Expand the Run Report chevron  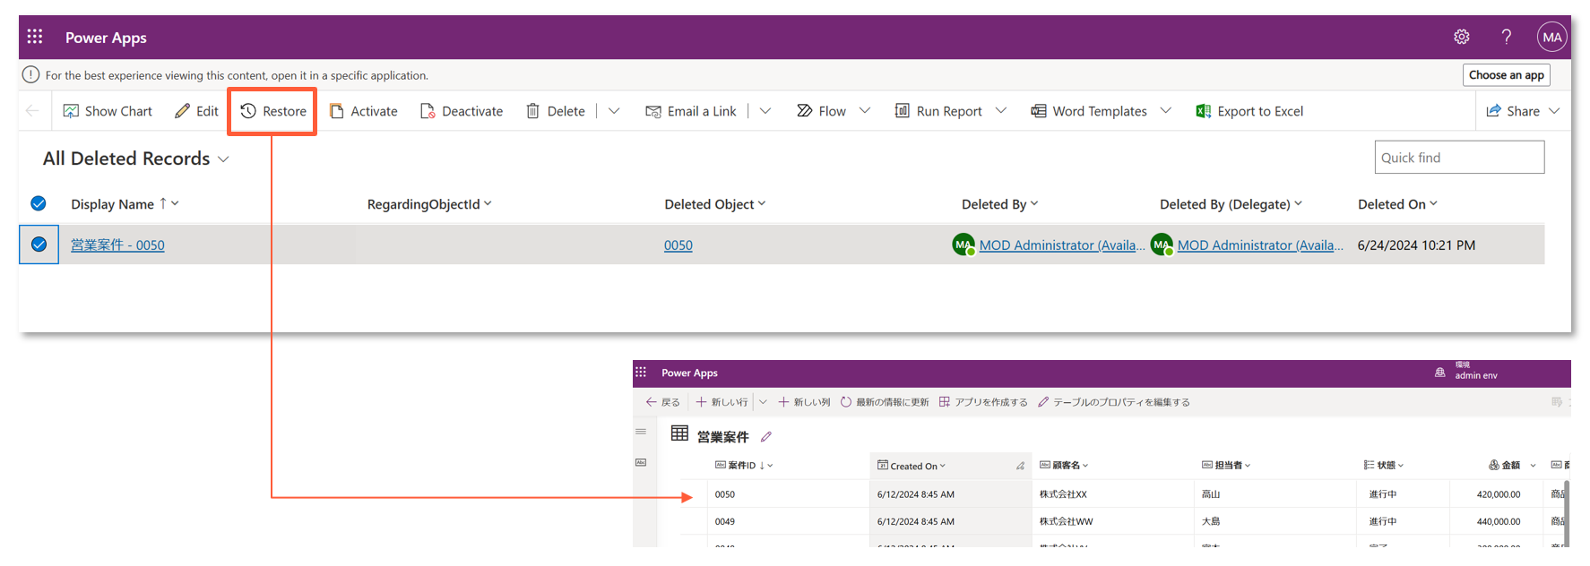pos(1001,111)
